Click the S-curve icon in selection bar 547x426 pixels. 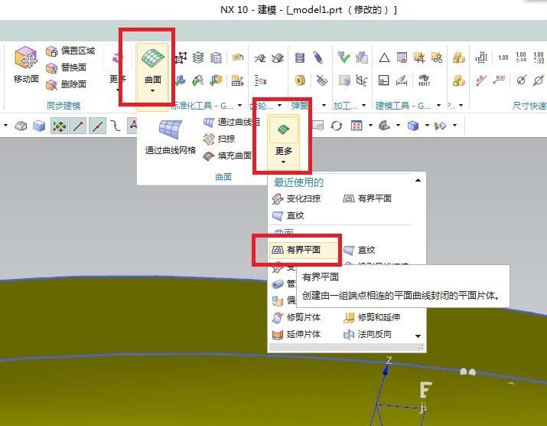tap(115, 126)
